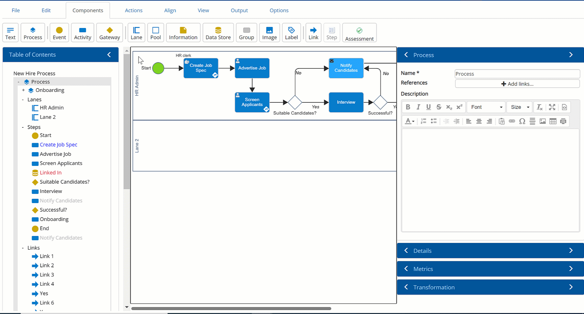Image resolution: width=584 pixels, height=314 pixels.
Task: Collapse the Table of Contents panel
Action: click(109, 55)
